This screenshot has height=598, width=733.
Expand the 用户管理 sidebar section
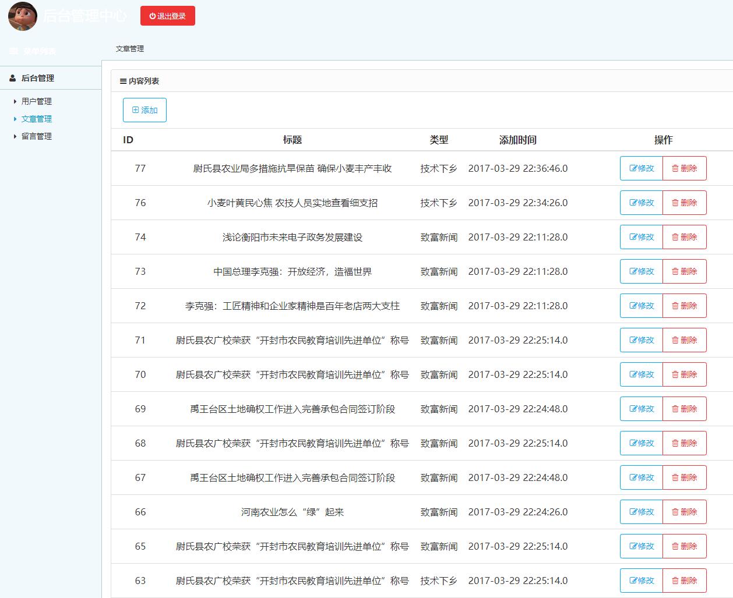click(36, 101)
